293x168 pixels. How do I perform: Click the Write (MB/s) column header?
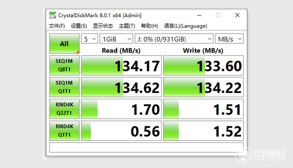[x=203, y=50]
